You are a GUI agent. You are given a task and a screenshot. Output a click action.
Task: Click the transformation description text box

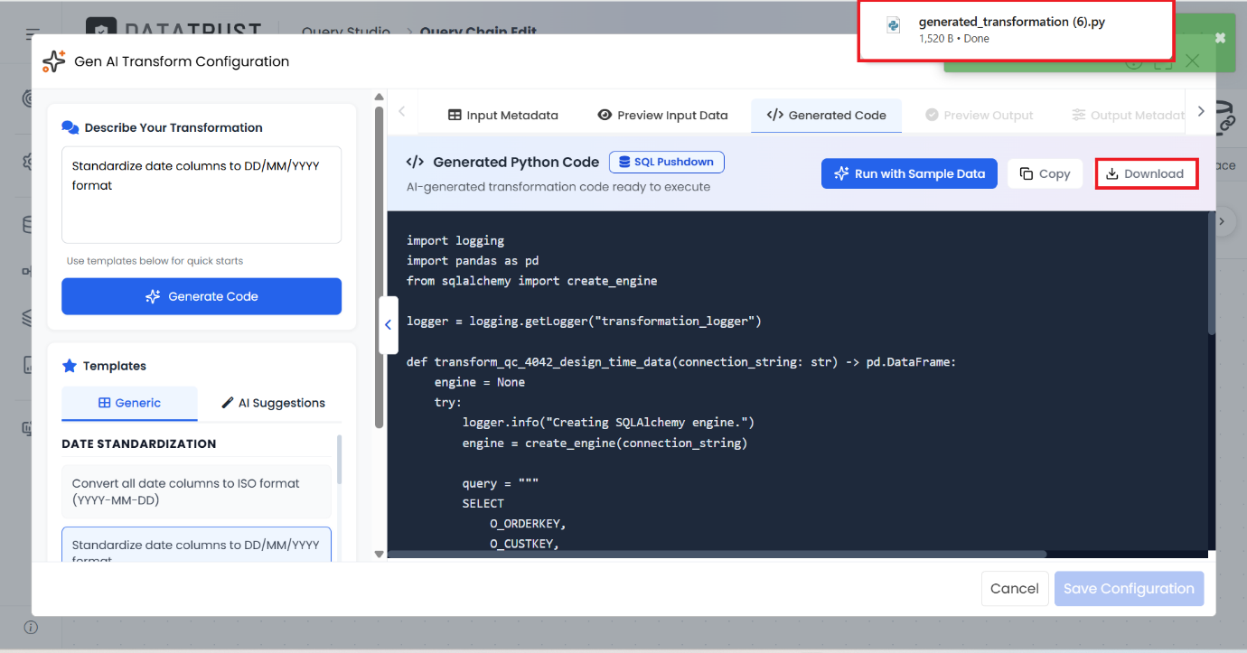click(202, 194)
